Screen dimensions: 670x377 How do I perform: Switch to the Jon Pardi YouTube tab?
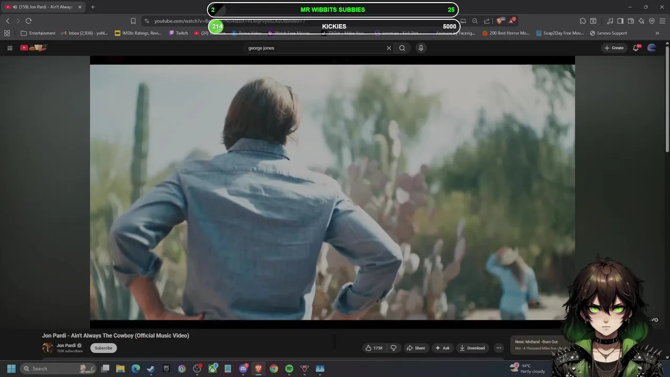[x=43, y=7]
